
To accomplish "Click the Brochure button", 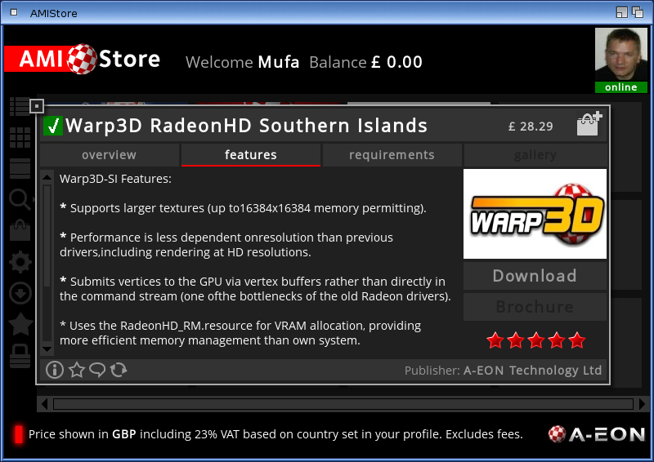I will [535, 307].
